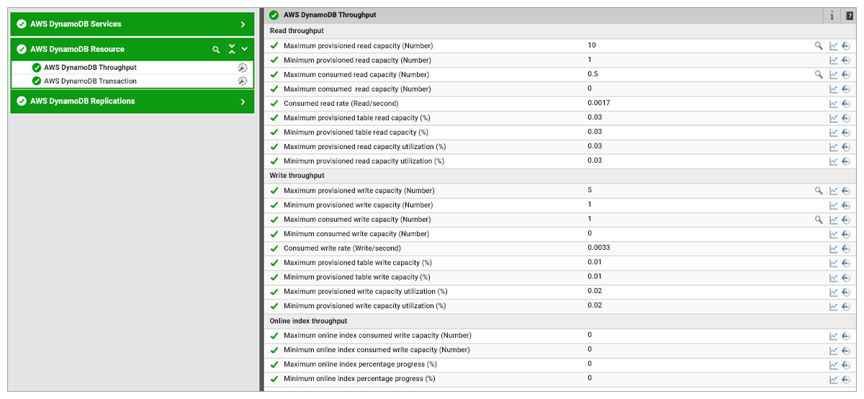Open graph icon for Maximum provisioned read capacity utilization
The image size is (864, 399).
[834, 147]
